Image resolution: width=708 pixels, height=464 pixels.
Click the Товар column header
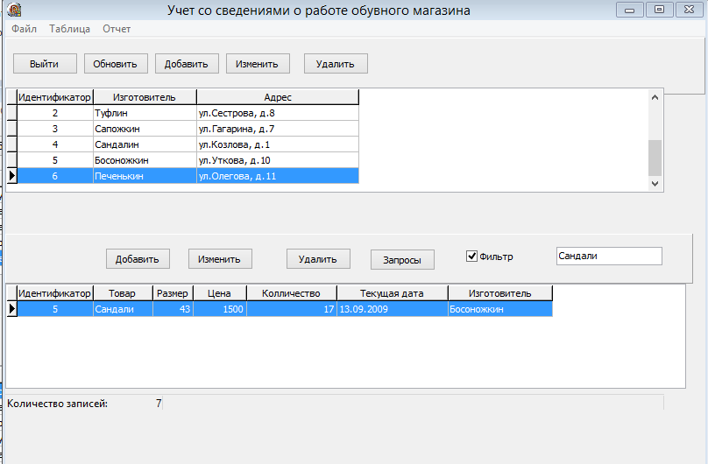(x=123, y=293)
